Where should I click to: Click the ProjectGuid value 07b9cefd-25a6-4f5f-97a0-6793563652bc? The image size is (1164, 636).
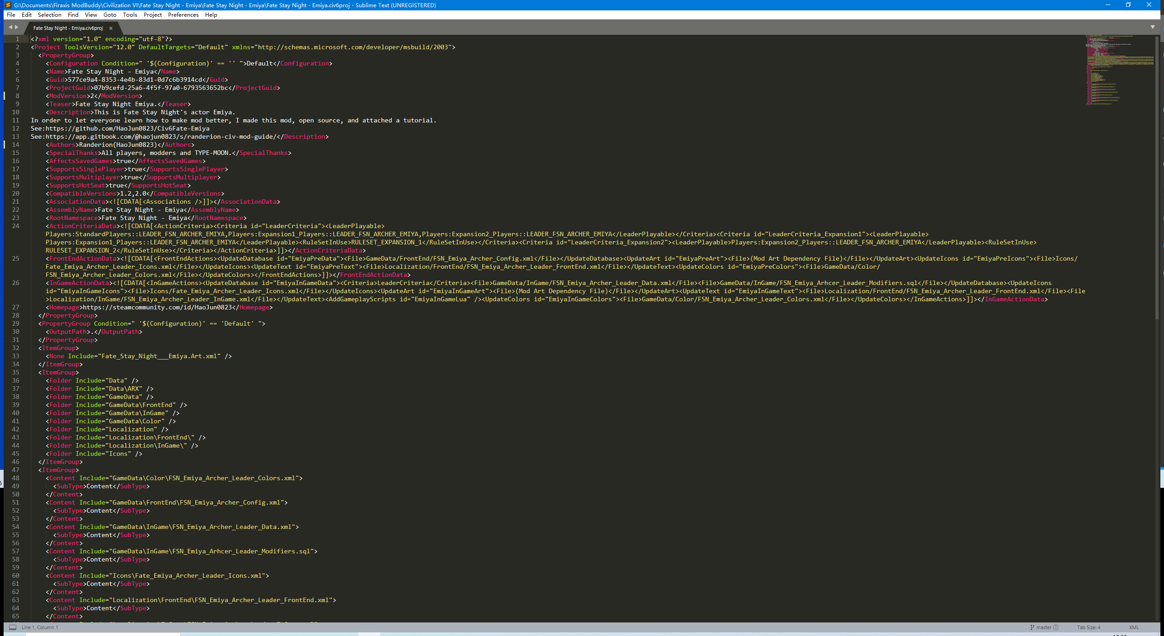click(x=161, y=88)
